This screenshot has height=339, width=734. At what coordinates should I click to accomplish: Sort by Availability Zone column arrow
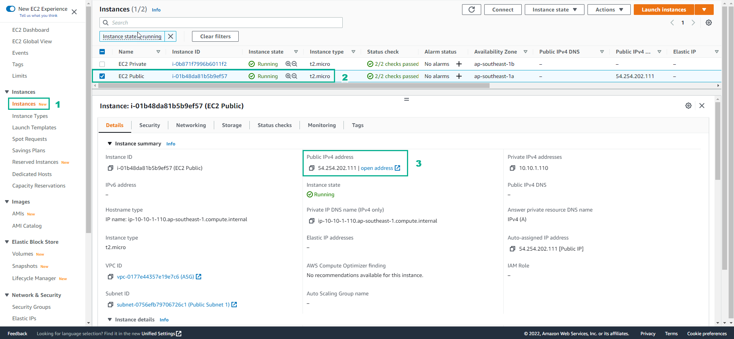pyautogui.click(x=526, y=52)
